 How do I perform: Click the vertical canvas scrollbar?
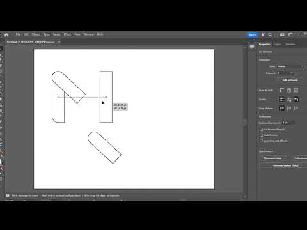(244, 122)
